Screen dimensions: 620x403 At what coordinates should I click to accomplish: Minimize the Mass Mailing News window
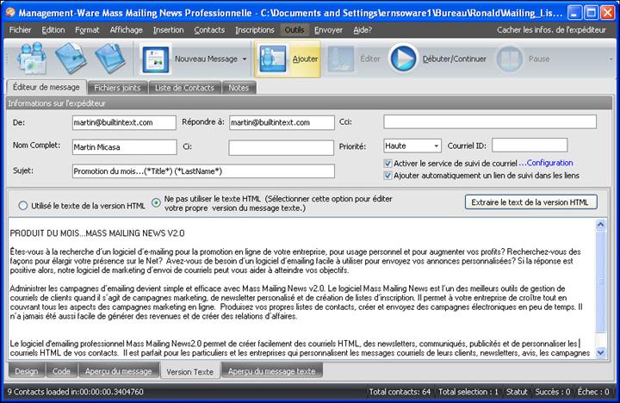point(574,13)
